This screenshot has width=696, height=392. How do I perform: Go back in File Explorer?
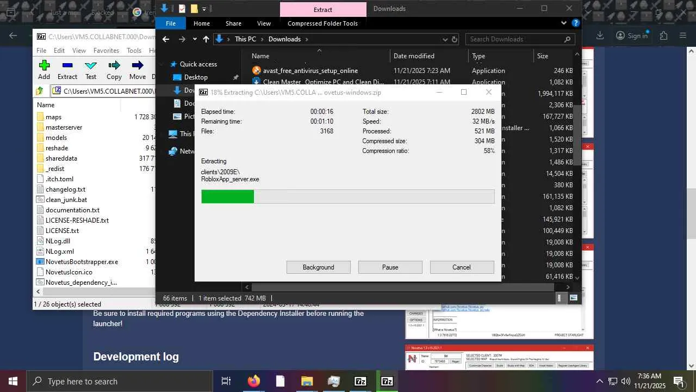[x=166, y=39]
